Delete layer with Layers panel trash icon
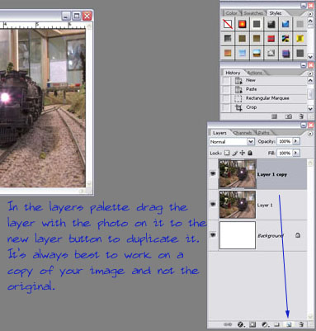This screenshot has height=331, width=316. (x=301, y=324)
